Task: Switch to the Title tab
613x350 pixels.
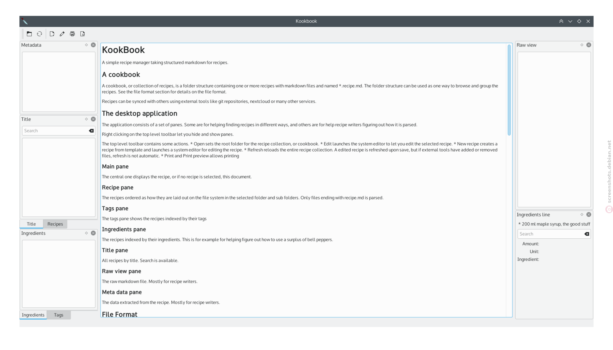Action: click(x=31, y=224)
